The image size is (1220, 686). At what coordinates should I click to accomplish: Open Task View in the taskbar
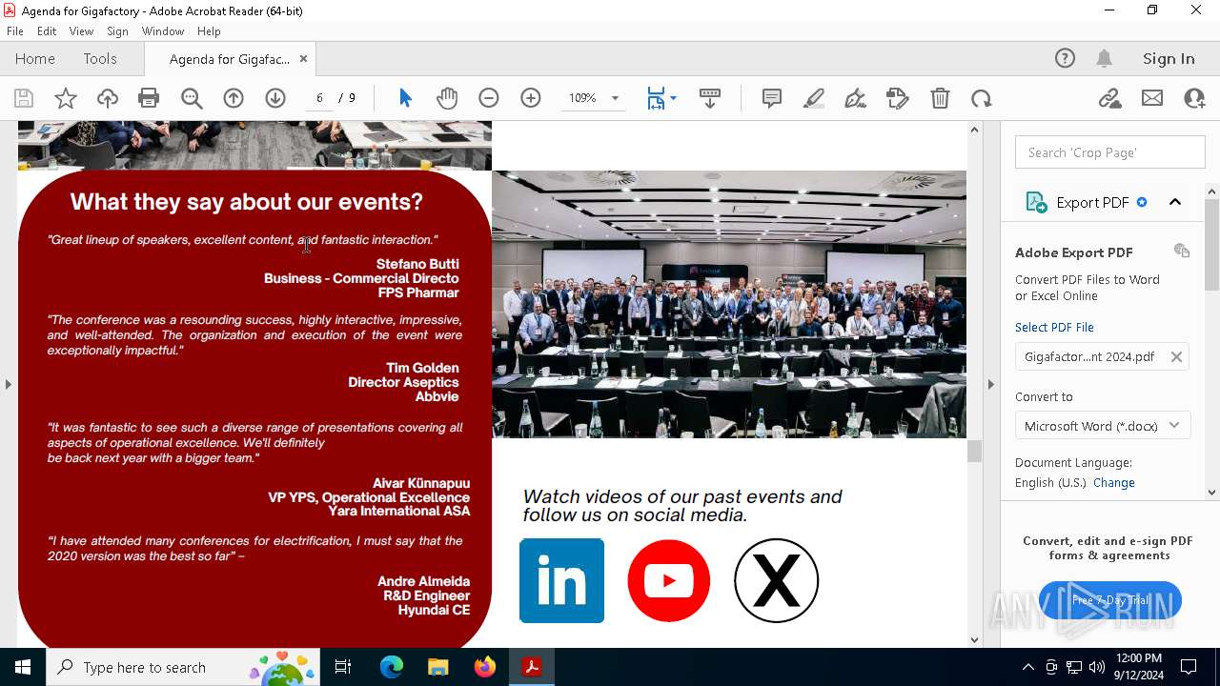tap(344, 667)
